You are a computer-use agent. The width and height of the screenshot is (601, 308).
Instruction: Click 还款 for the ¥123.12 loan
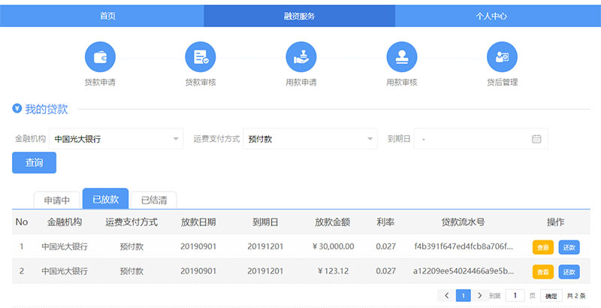click(569, 271)
